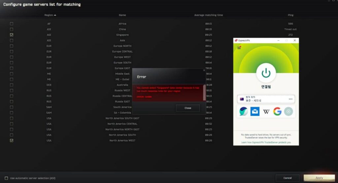This screenshot has width=338, height=183.
Task: Launch the Google shortcut in ExpressVPN
Action: [x=277, y=112]
